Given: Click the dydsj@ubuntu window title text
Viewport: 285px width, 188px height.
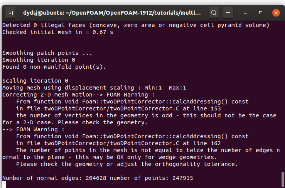Looking at the screenshot, I should click(x=112, y=13).
